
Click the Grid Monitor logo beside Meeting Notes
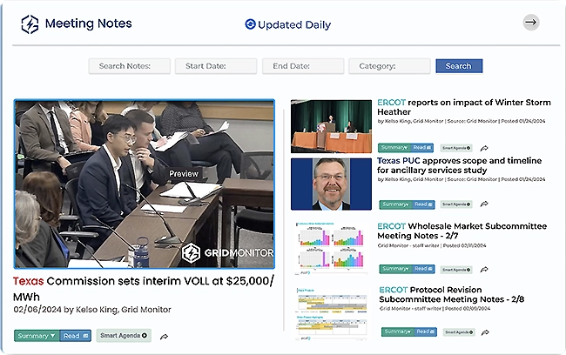click(x=30, y=24)
